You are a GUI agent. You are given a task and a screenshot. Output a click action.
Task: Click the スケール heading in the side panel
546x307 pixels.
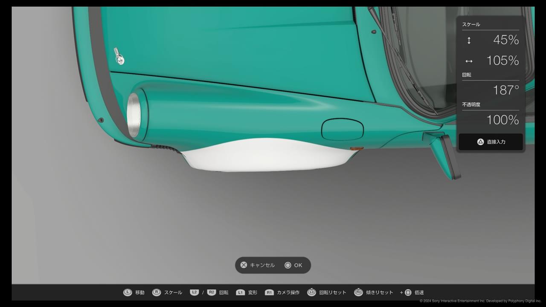(471, 24)
